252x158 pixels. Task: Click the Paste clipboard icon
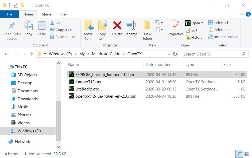[x=42, y=26]
